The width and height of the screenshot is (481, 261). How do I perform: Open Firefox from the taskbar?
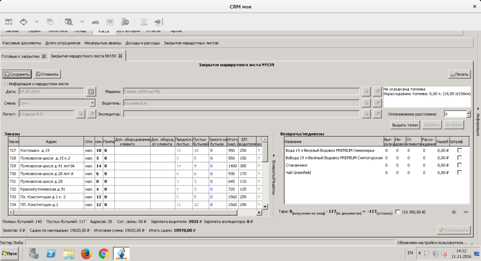point(86,253)
